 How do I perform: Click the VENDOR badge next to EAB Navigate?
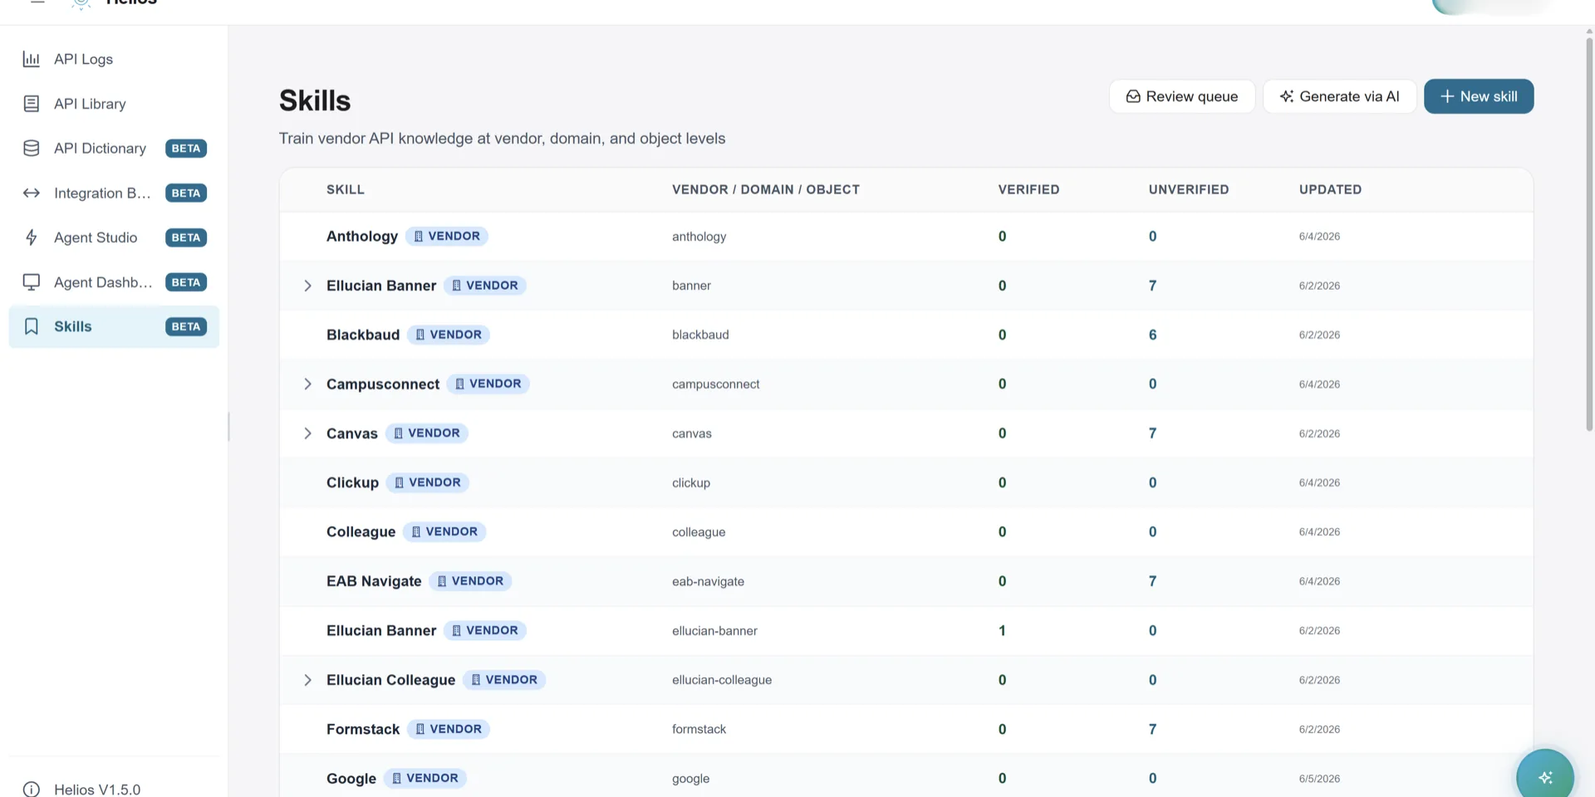tap(470, 581)
